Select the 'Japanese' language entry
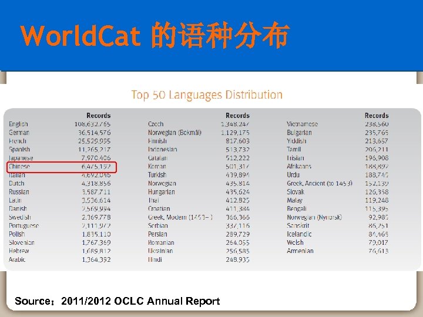This screenshot has height=317, width=423. 21,158
